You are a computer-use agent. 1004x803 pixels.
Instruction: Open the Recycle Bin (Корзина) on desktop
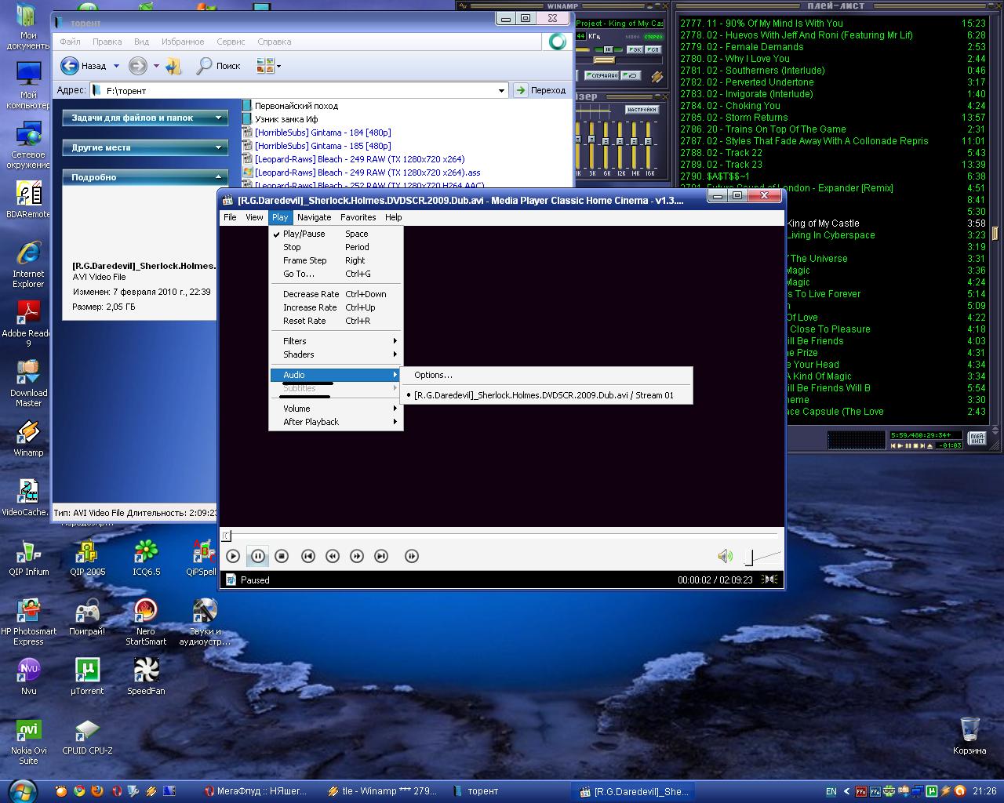[x=969, y=729]
